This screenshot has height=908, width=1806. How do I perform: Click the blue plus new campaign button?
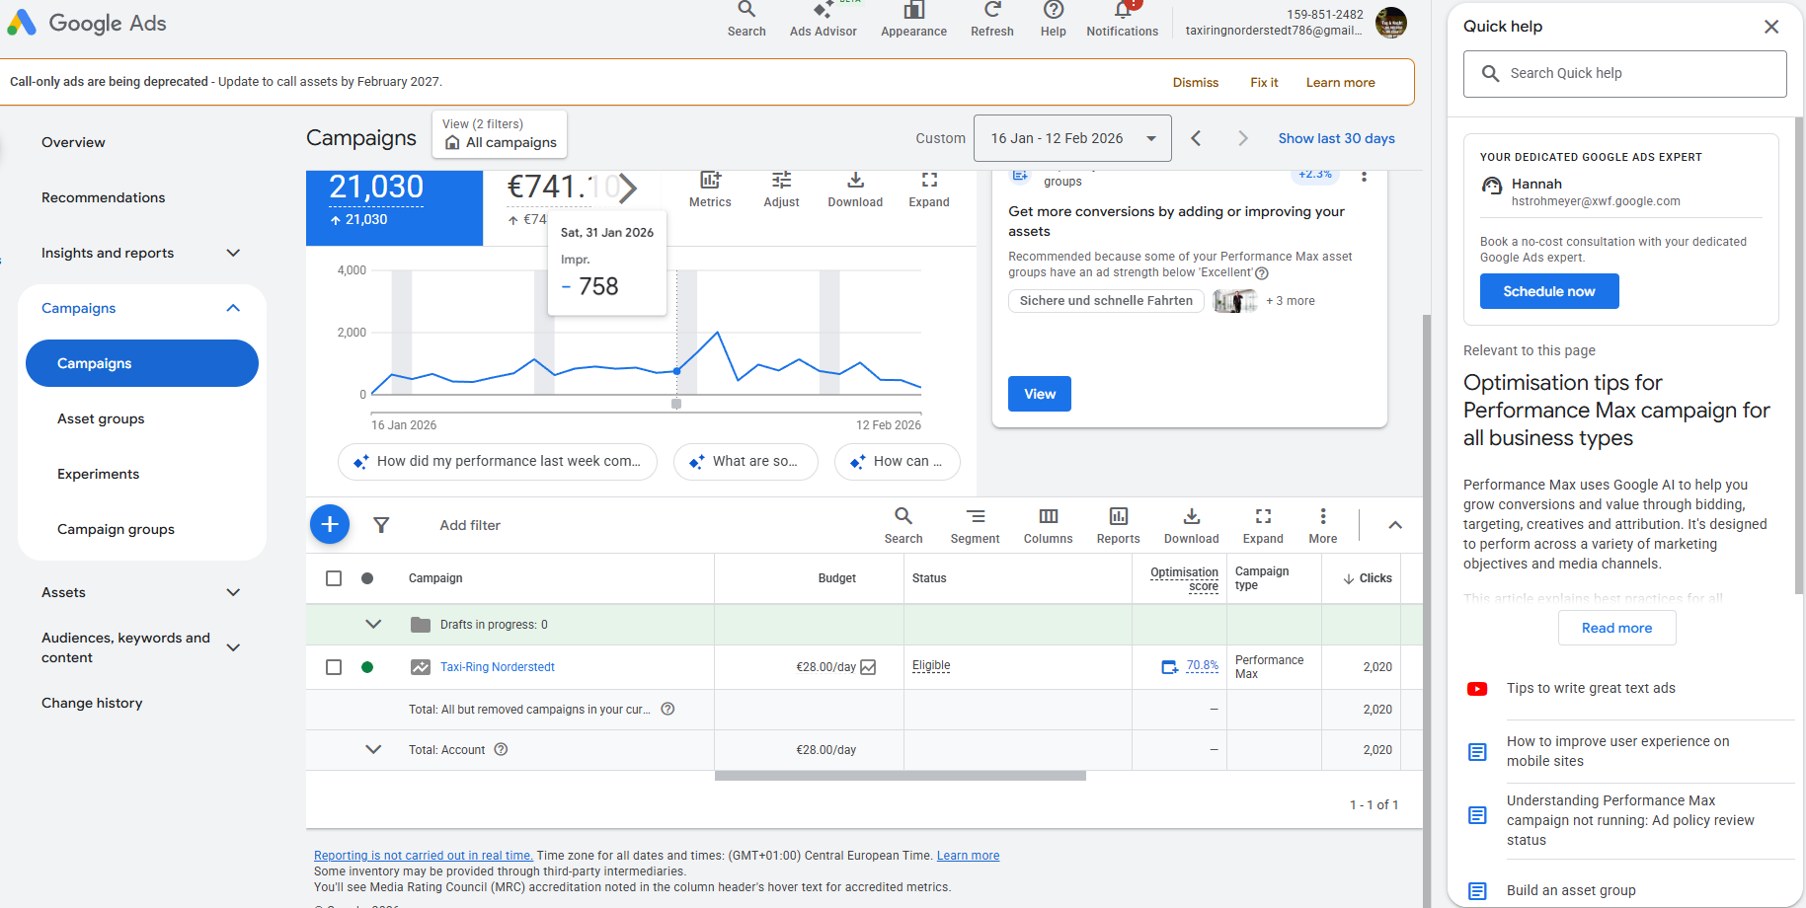point(330,524)
